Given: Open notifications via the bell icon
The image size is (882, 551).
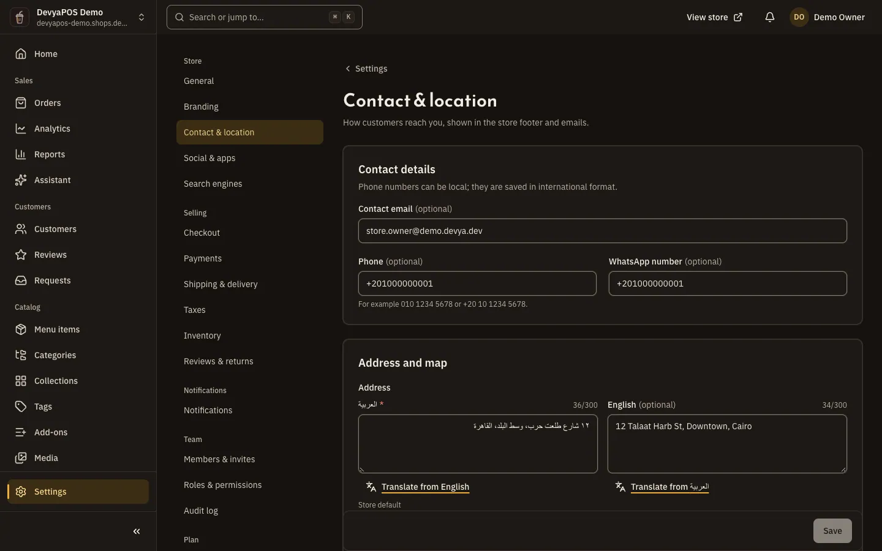Looking at the screenshot, I should 770,17.
